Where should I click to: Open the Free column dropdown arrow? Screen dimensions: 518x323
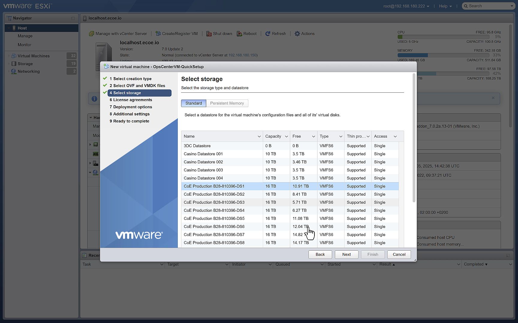point(314,136)
